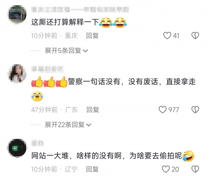Viewport: 209px width, 176px height.
Task: Like the Chongqing comment with 41 likes
Action: pos(167,35)
